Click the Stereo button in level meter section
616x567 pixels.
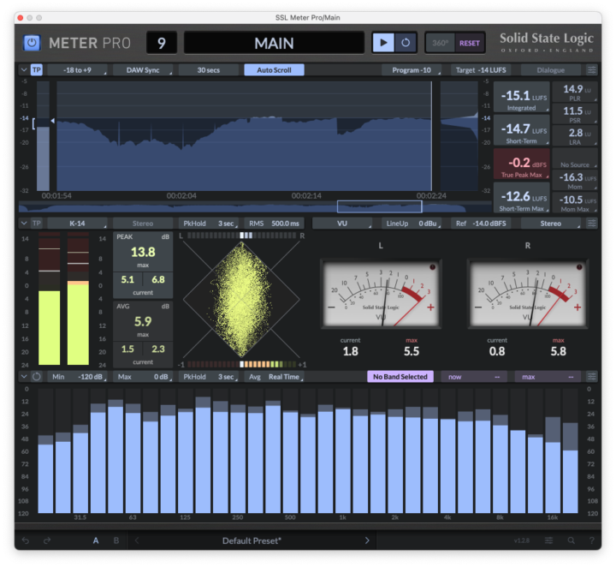point(143,224)
